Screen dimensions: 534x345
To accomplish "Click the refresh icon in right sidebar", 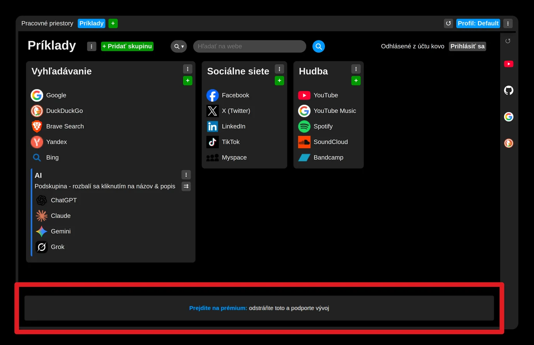I will [x=508, y=41].
